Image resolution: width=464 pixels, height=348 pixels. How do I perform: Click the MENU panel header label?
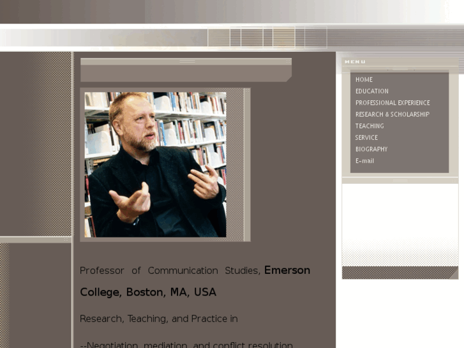click(355, 61)
